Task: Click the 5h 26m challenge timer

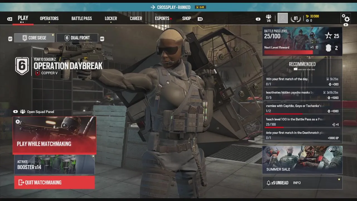Action: [332, 79]
